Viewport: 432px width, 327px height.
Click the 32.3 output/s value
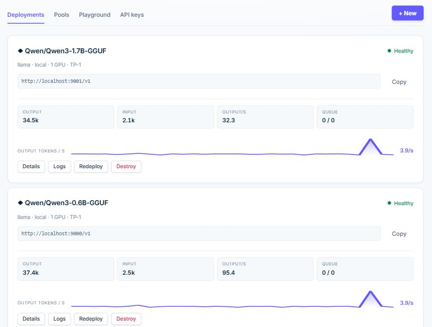pyautogui.click(x=229, y=120)
